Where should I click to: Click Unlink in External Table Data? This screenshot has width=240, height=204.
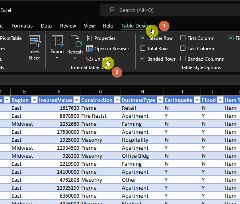coord(97,59)
